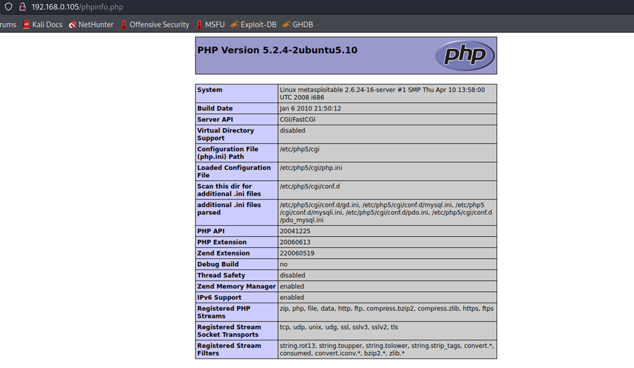Click the /etc/php5/cgi/conf.d value
This screenshot has height=368, width=634.
[x=310, y=186]
